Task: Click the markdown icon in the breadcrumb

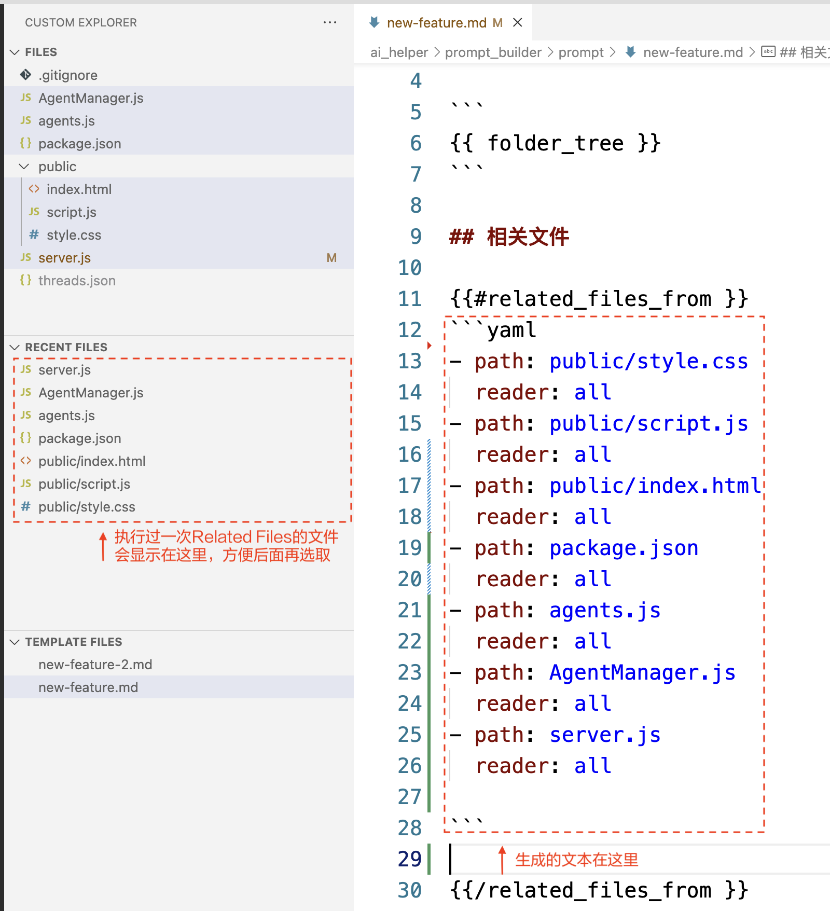Action: tap(630, 52)
